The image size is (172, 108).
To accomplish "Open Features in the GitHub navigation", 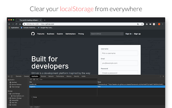I will pyautogui.click(x=41, y=34).
